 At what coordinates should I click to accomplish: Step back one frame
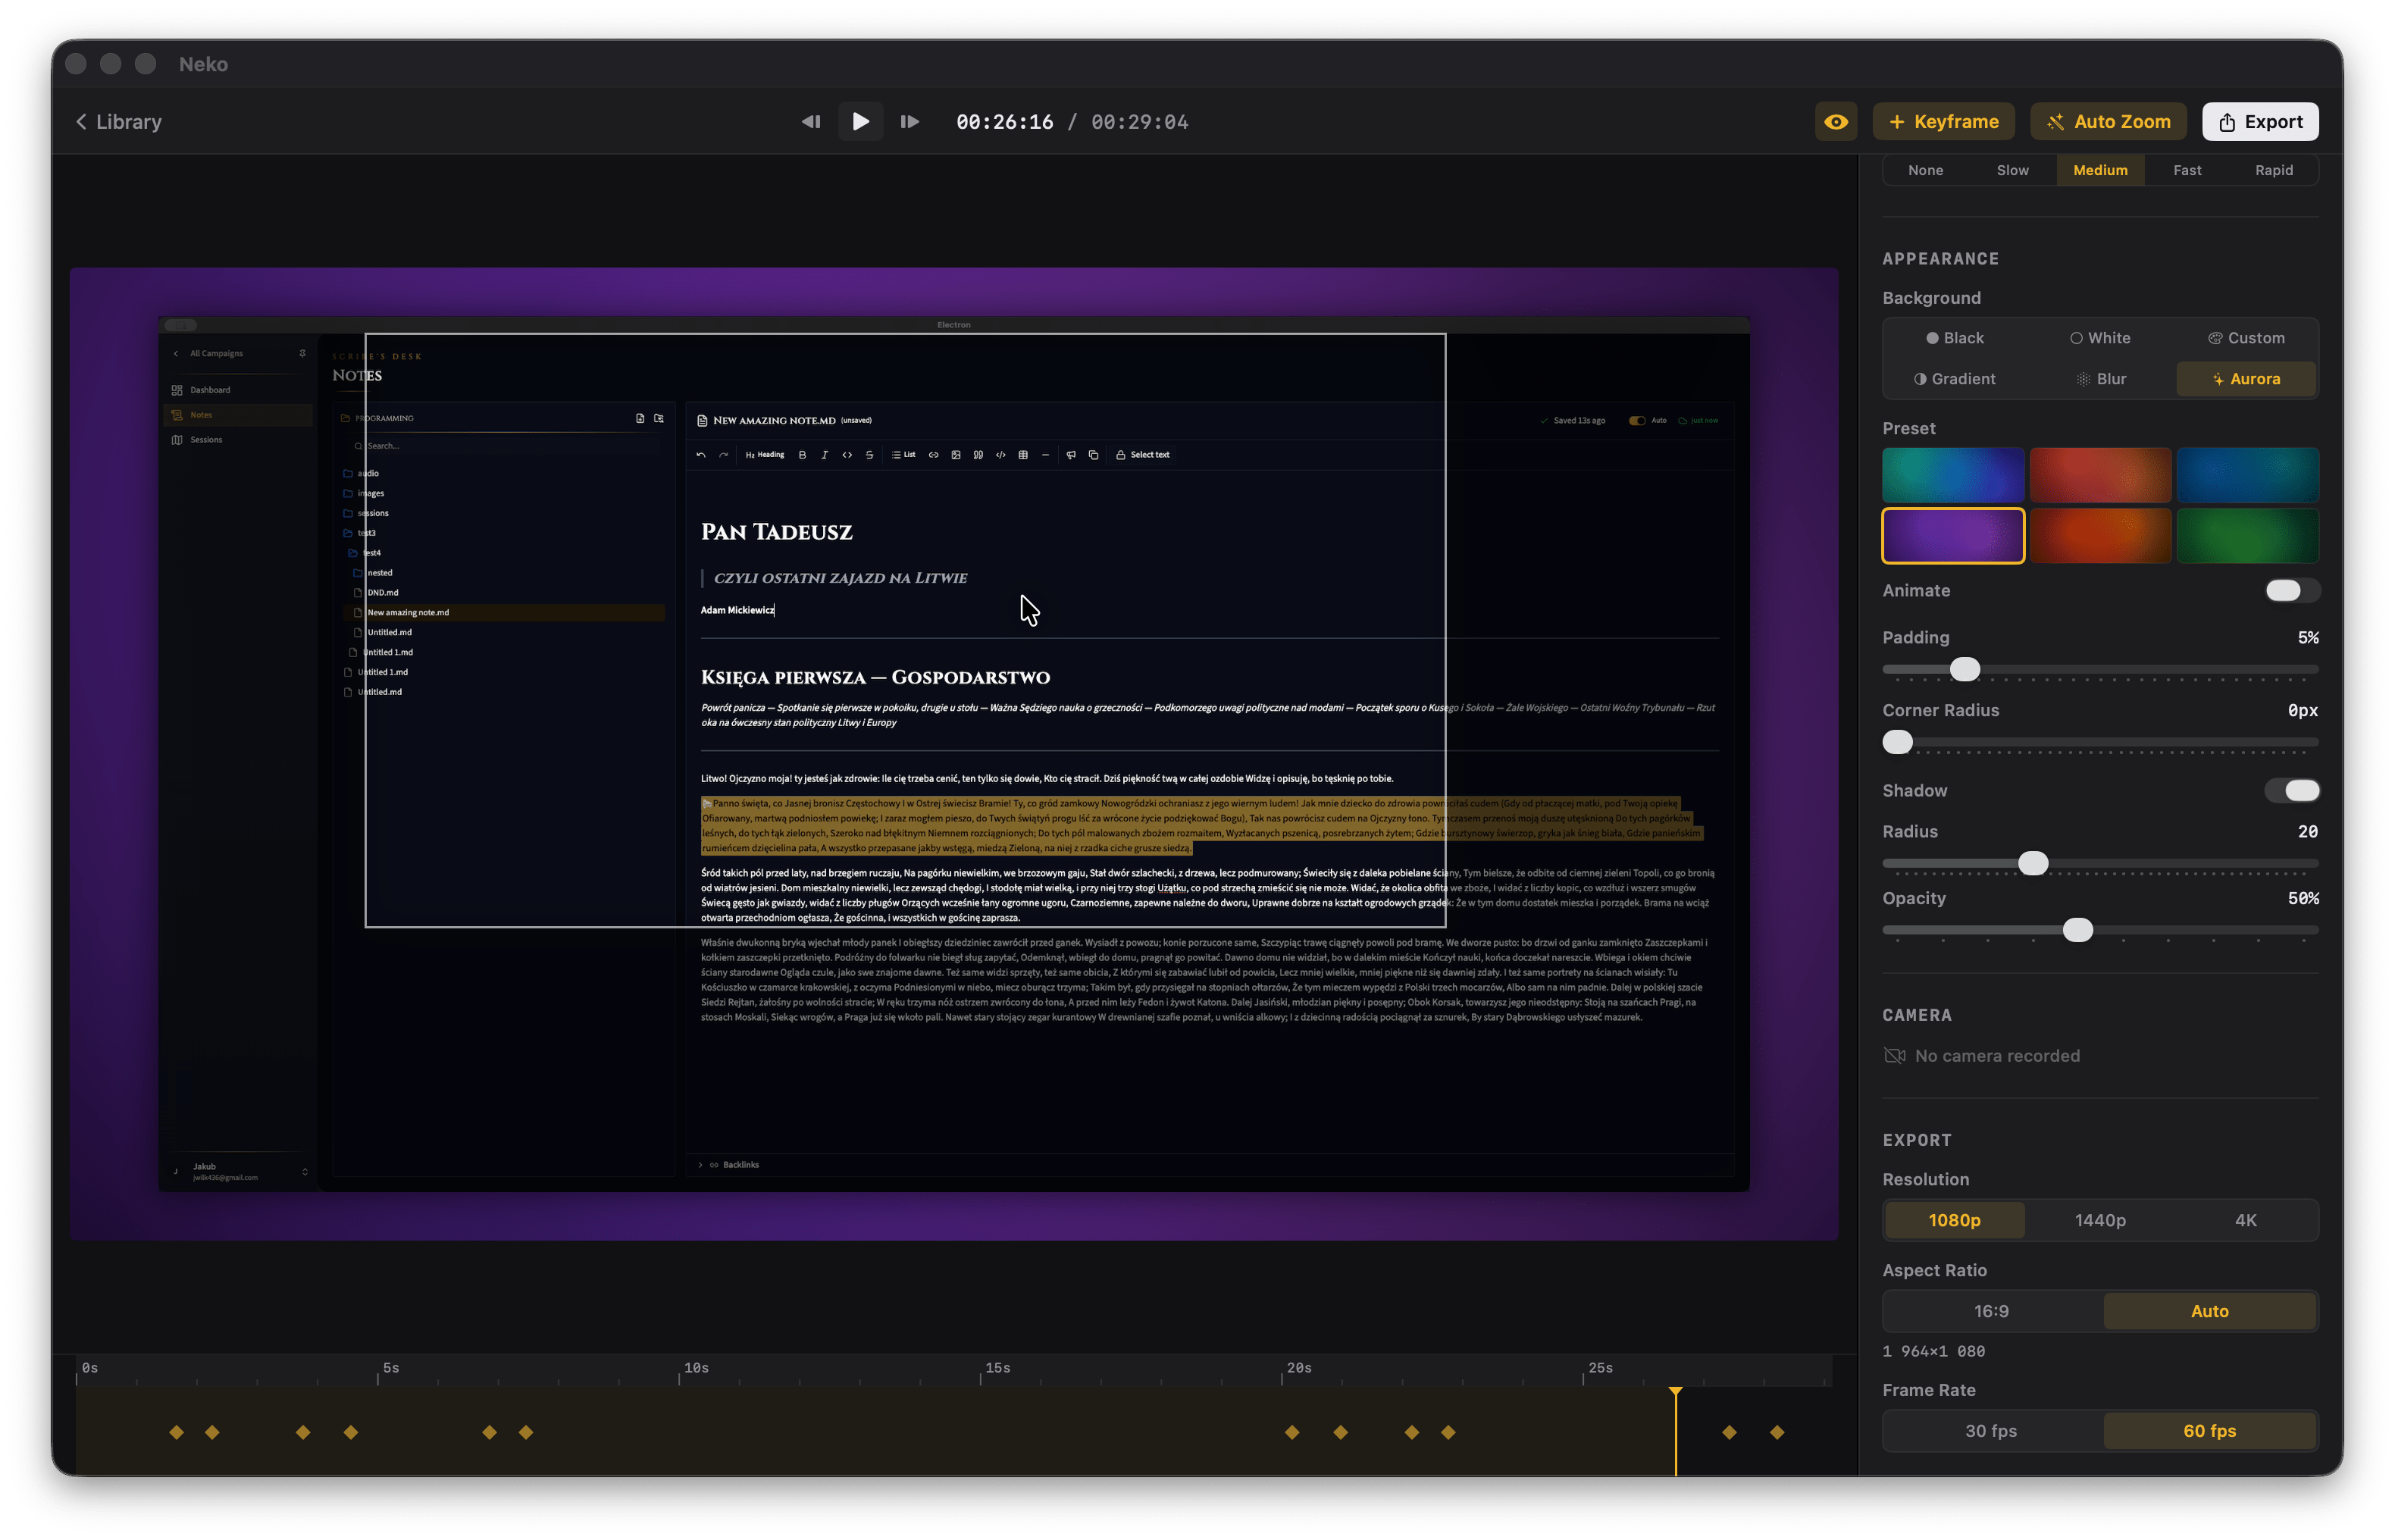811,122
